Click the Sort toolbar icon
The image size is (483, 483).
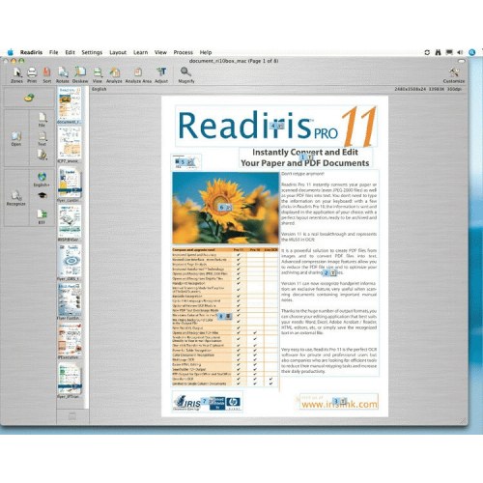[47, 75]
